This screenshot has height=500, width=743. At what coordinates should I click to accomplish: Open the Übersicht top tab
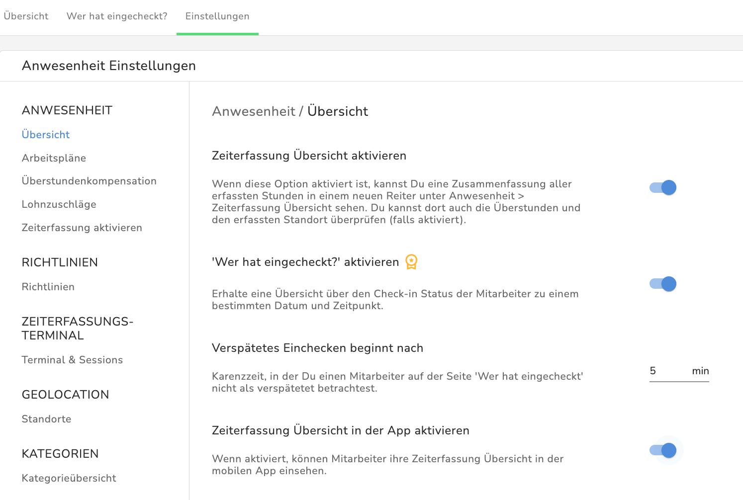(x=26, y=16)
